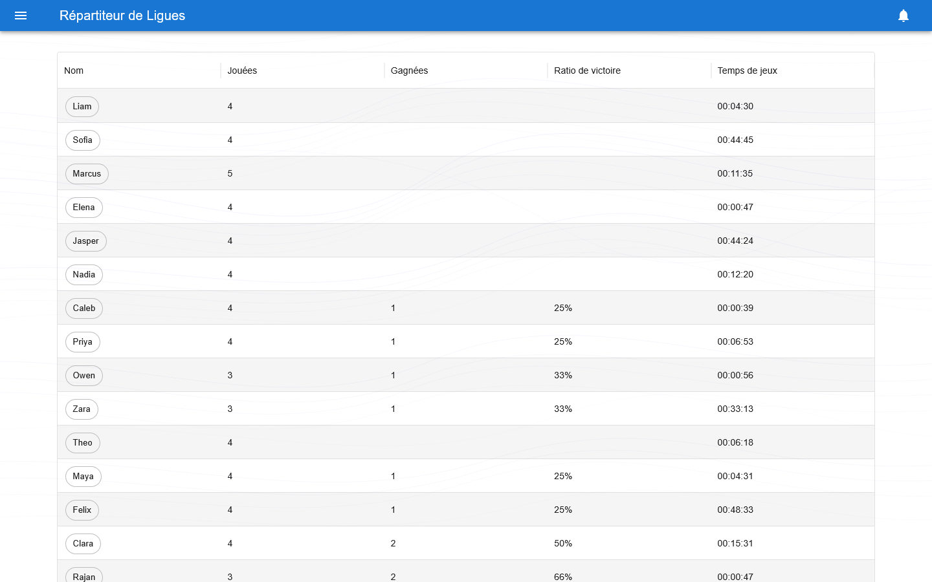The width and height of the screenshot is (932, 582).
Task: Open the hamburger navigation menu
Action: pyautogui.click(x=21, y=16)
